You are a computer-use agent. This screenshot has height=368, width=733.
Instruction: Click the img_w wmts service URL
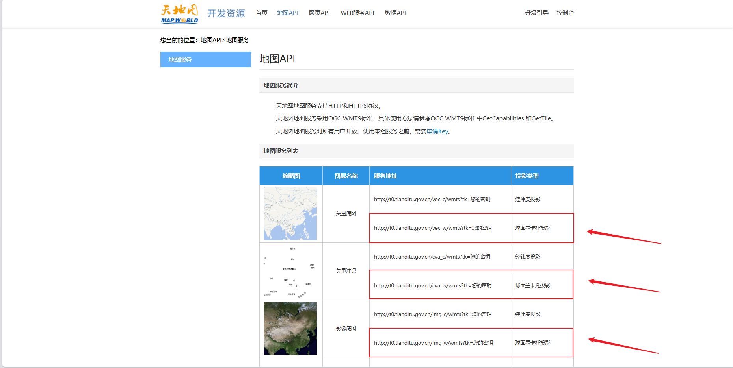(433, 343)
